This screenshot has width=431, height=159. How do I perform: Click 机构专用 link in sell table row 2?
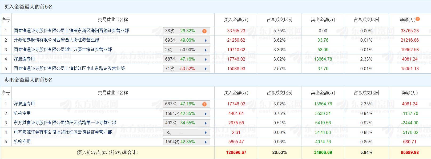22,113
